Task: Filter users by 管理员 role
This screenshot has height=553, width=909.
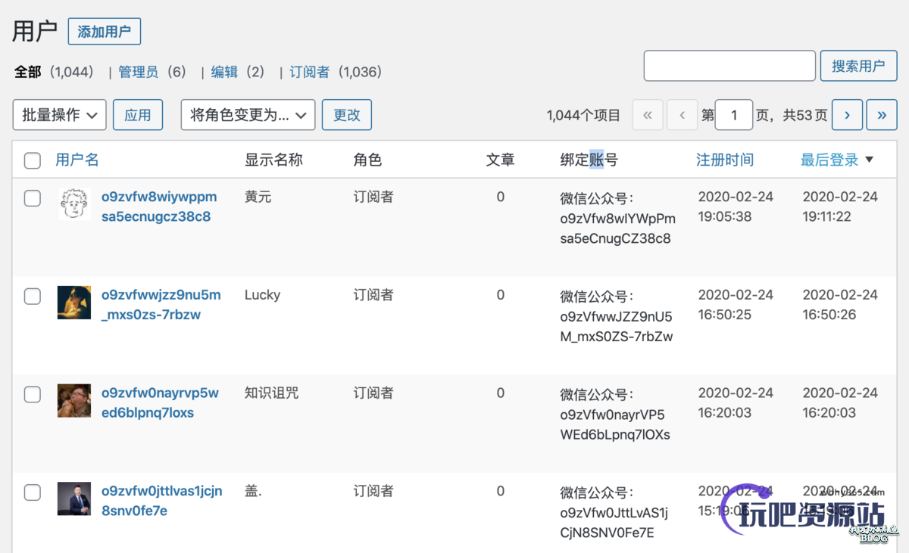Action: coord(138,72)
